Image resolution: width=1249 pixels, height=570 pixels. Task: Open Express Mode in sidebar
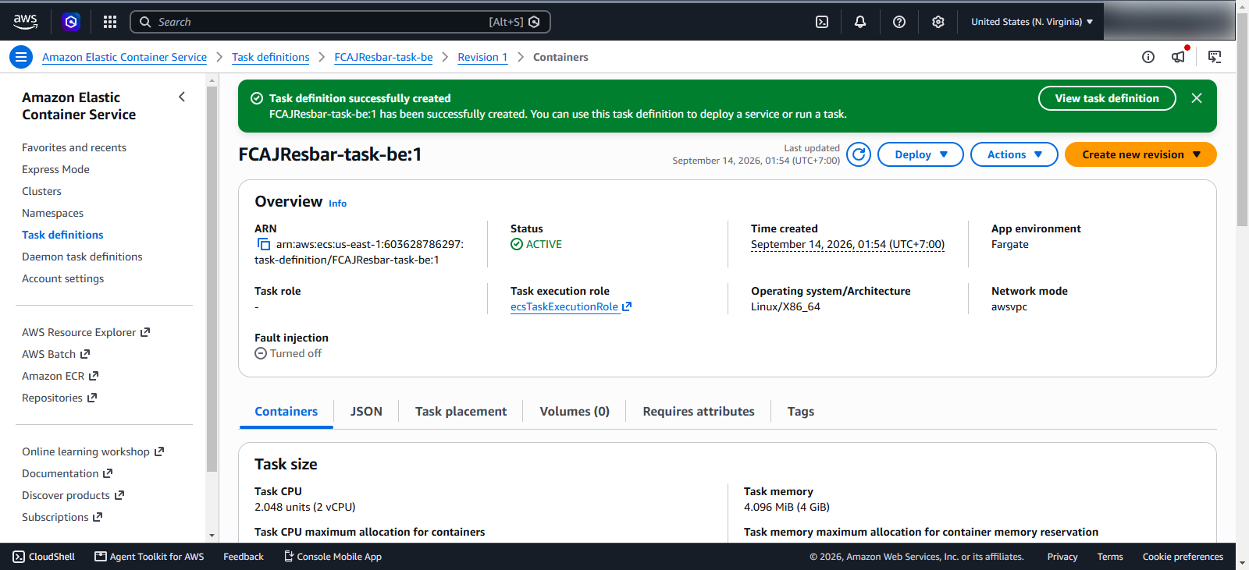pyautogui.click(x=55, y=169)
